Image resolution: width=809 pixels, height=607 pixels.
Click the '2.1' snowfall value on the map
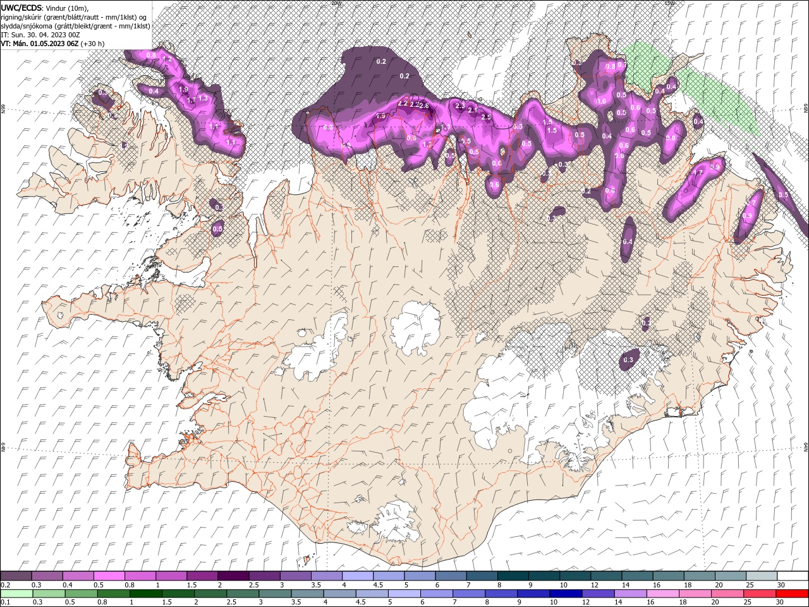point(472,110)
